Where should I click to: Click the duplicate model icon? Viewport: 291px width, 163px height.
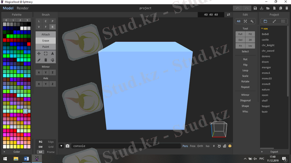280,8
